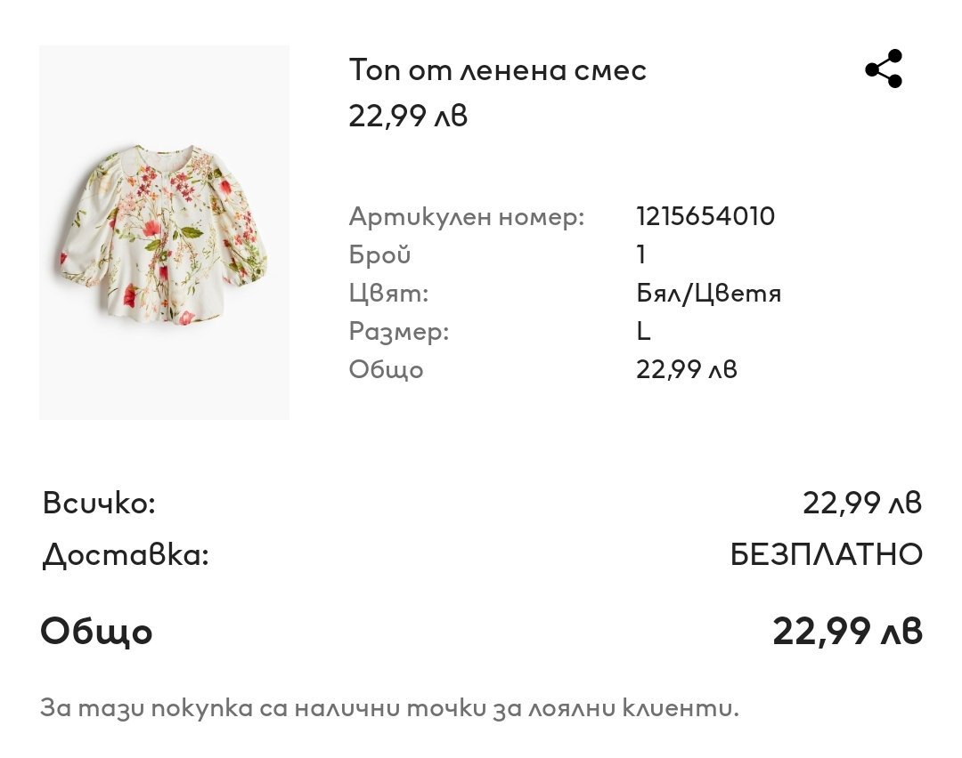Select the 'Артикулен номер:' label
962x758 pixels.
coord(466,216)
